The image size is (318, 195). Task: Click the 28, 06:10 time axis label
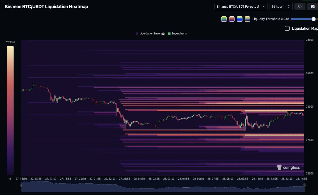pyautogui.click(x=198, y=179)
